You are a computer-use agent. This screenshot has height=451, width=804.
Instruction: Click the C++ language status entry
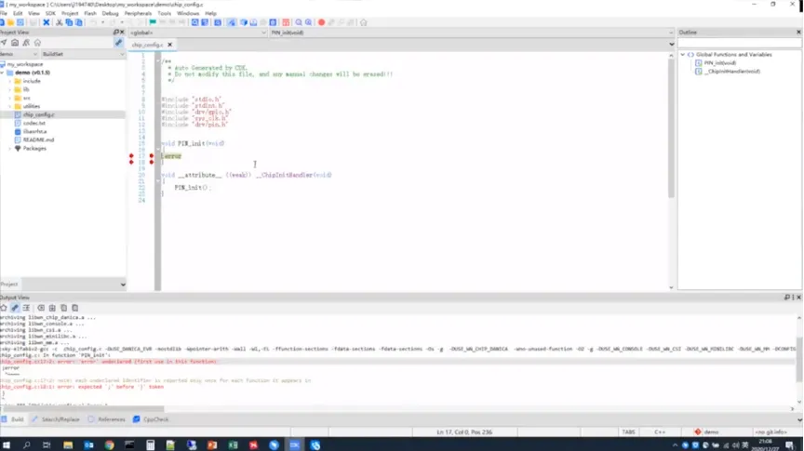660,432
